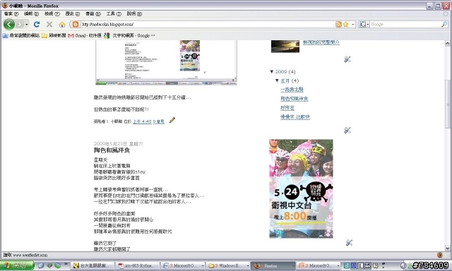Click the pencil edit-post icon
The height and width of the screenshot is (271, 452).
(172, 120)
